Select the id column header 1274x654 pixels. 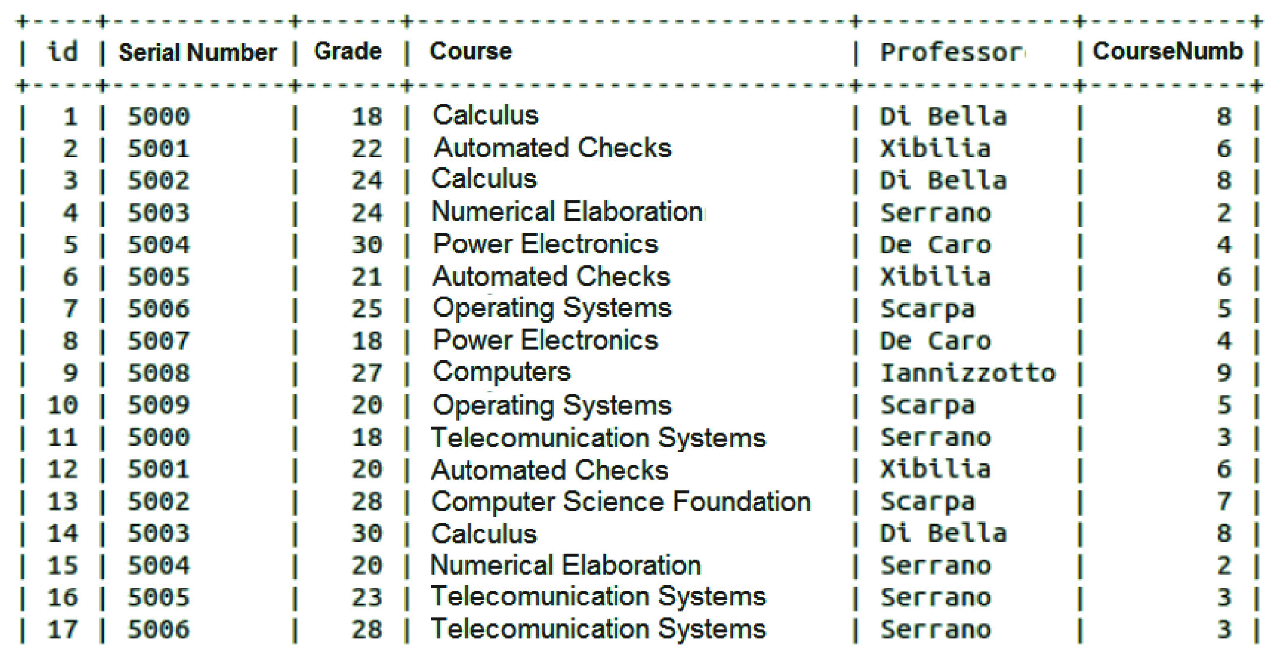tap(63, 51)
